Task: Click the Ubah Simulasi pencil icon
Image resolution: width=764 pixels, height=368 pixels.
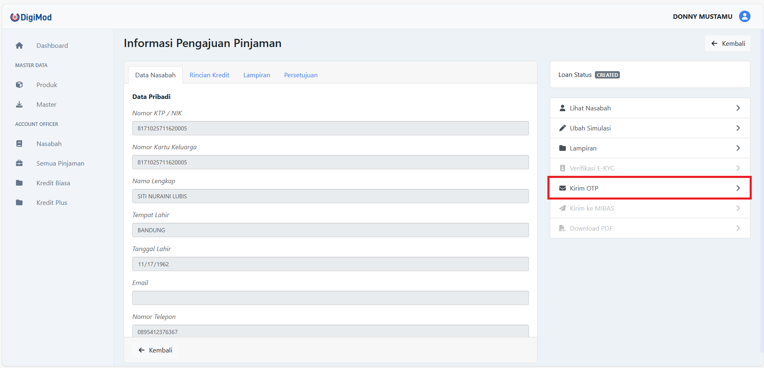Action: click(563, 128)
